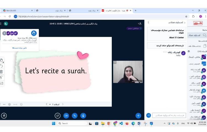Switch to the second browser tab

pyautogui.click(x=51, y=10)
